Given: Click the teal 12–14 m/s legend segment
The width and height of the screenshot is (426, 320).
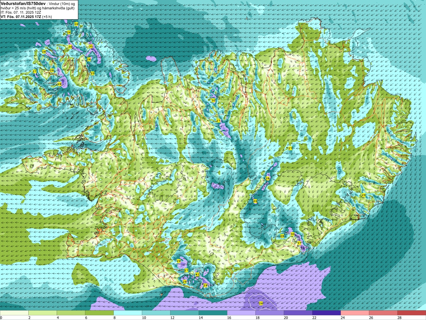Looking at the screenshot, I should [185, 313].
